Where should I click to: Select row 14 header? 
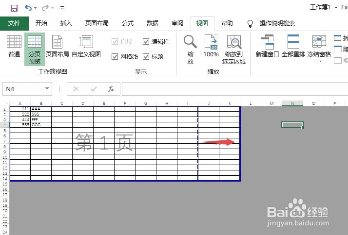[x=5, y=179]
